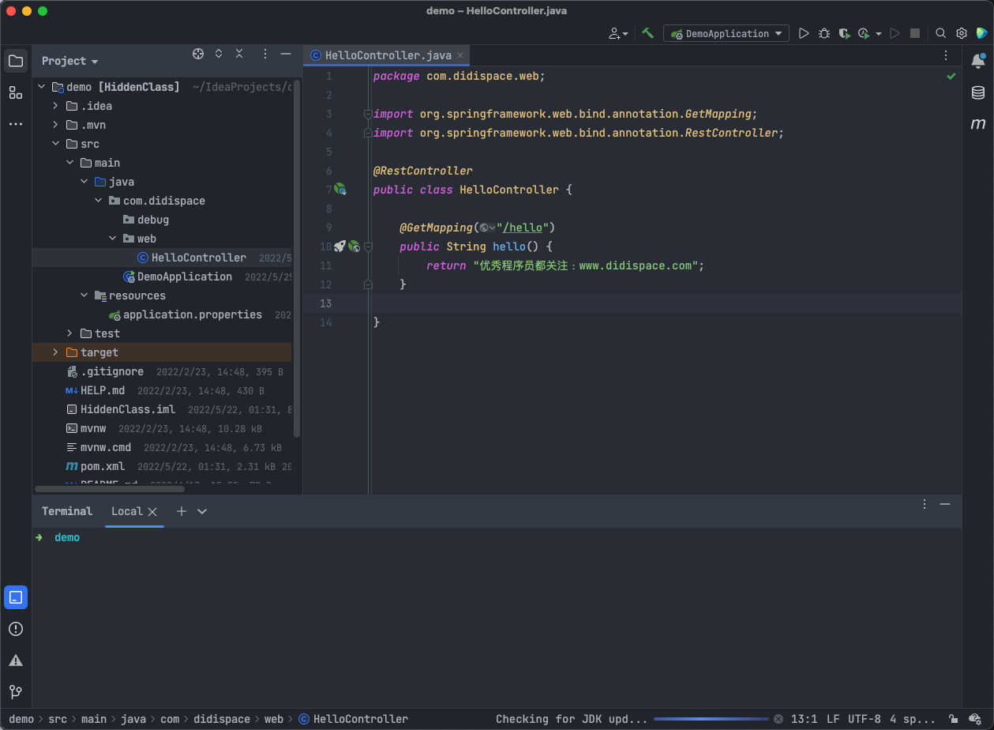Toggle the Terminal tool window button
The image size is (994, 730).
(x=16, y=597)
